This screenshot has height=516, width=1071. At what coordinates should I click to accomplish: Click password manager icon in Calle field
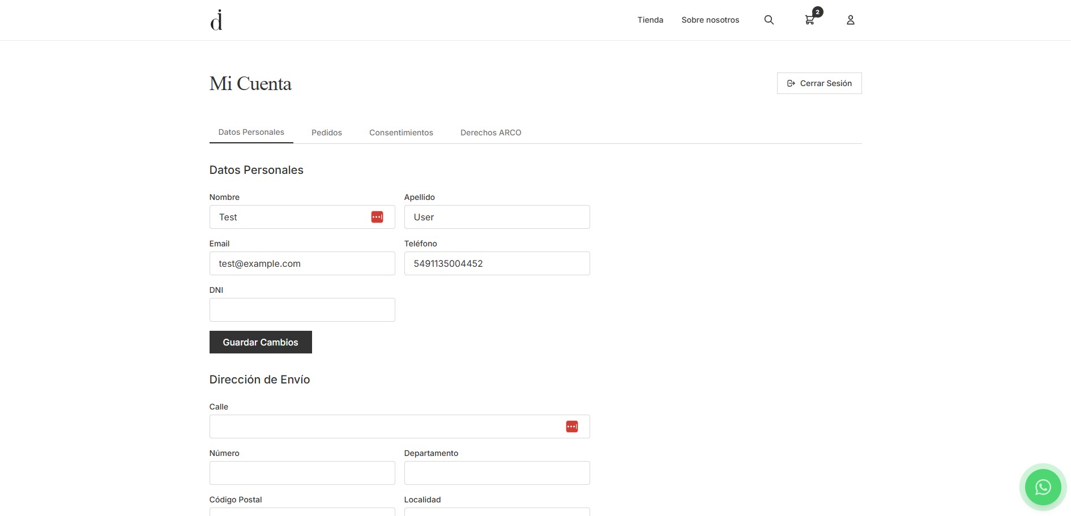coord(572,427)
